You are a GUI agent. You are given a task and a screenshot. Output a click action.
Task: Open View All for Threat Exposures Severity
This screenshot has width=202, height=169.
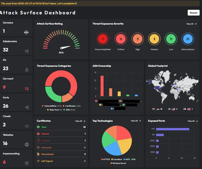click(191, 24)
